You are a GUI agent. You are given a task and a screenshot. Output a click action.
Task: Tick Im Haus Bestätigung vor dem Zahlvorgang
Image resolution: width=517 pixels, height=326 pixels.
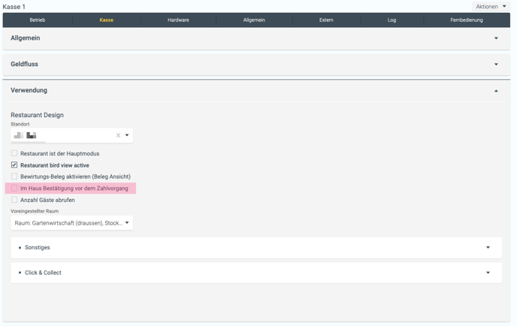[x=14, y=189]
